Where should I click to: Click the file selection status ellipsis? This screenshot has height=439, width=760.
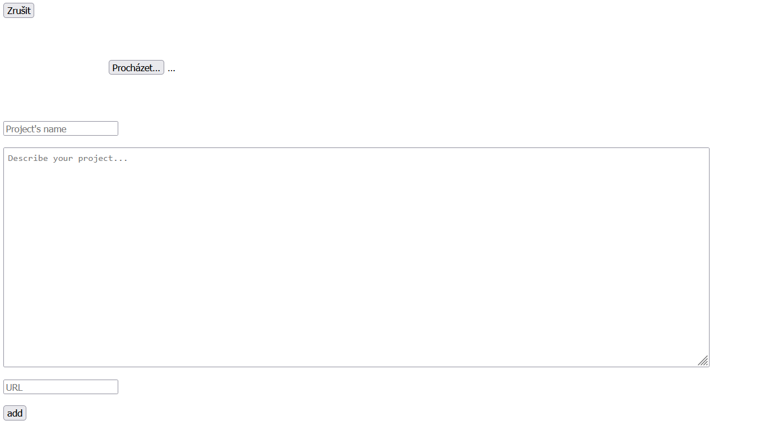pyautogui.click(x=172, y=68)
